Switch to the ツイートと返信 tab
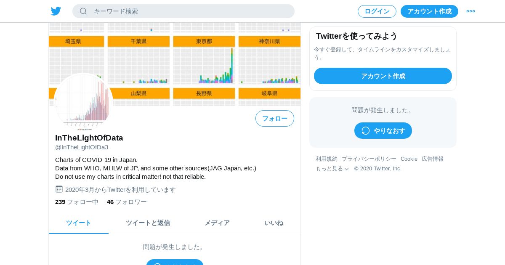This screenshot has width=505, height=265. [x=148, y=223]
